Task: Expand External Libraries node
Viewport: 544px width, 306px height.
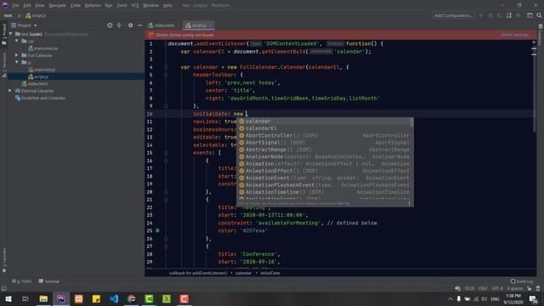Action: pos(10,91)
